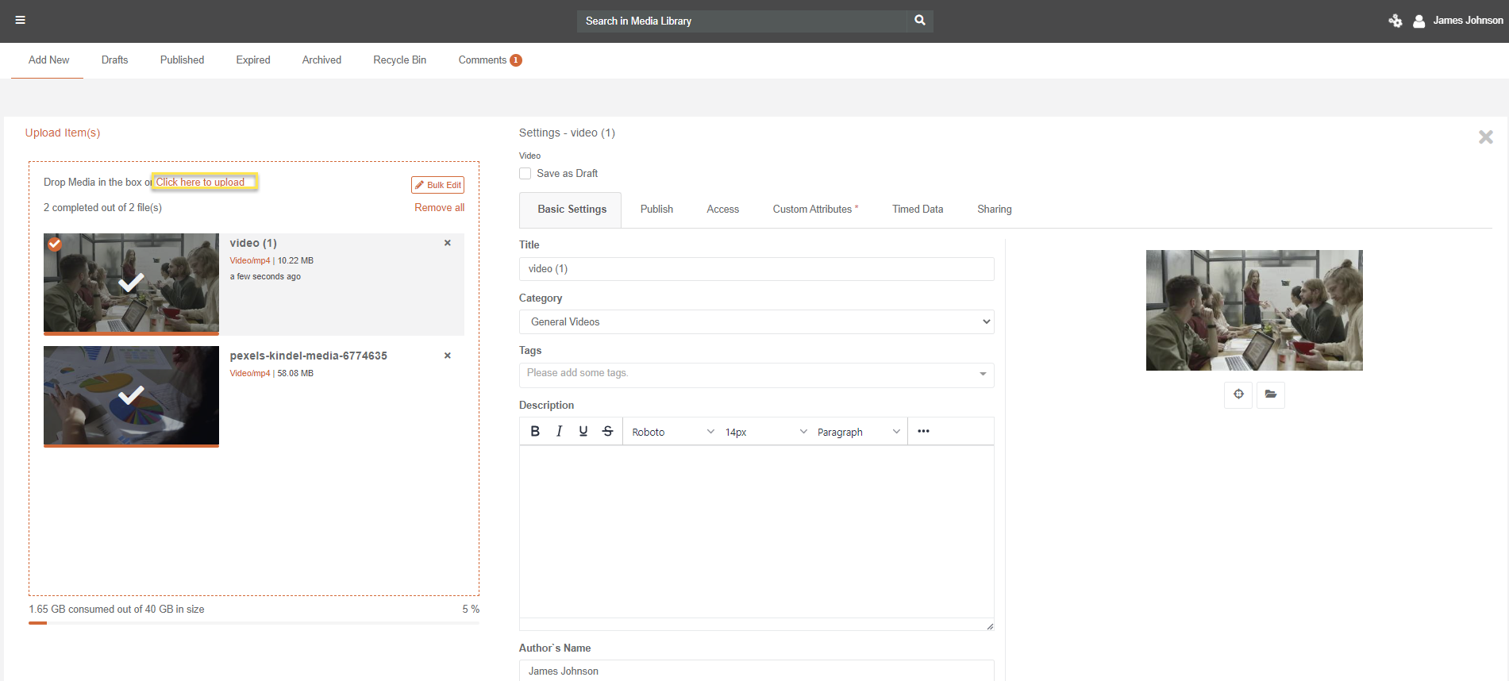The image size is (1509, 681).
Task: Apply strikethrough formatting in Description editor
Action: 607,431
